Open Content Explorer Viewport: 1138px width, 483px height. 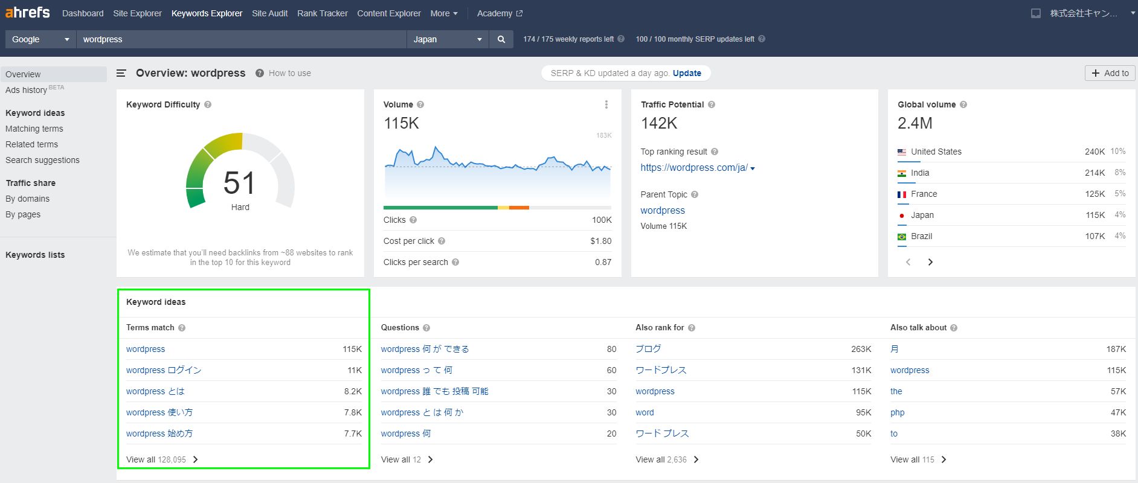389,13
